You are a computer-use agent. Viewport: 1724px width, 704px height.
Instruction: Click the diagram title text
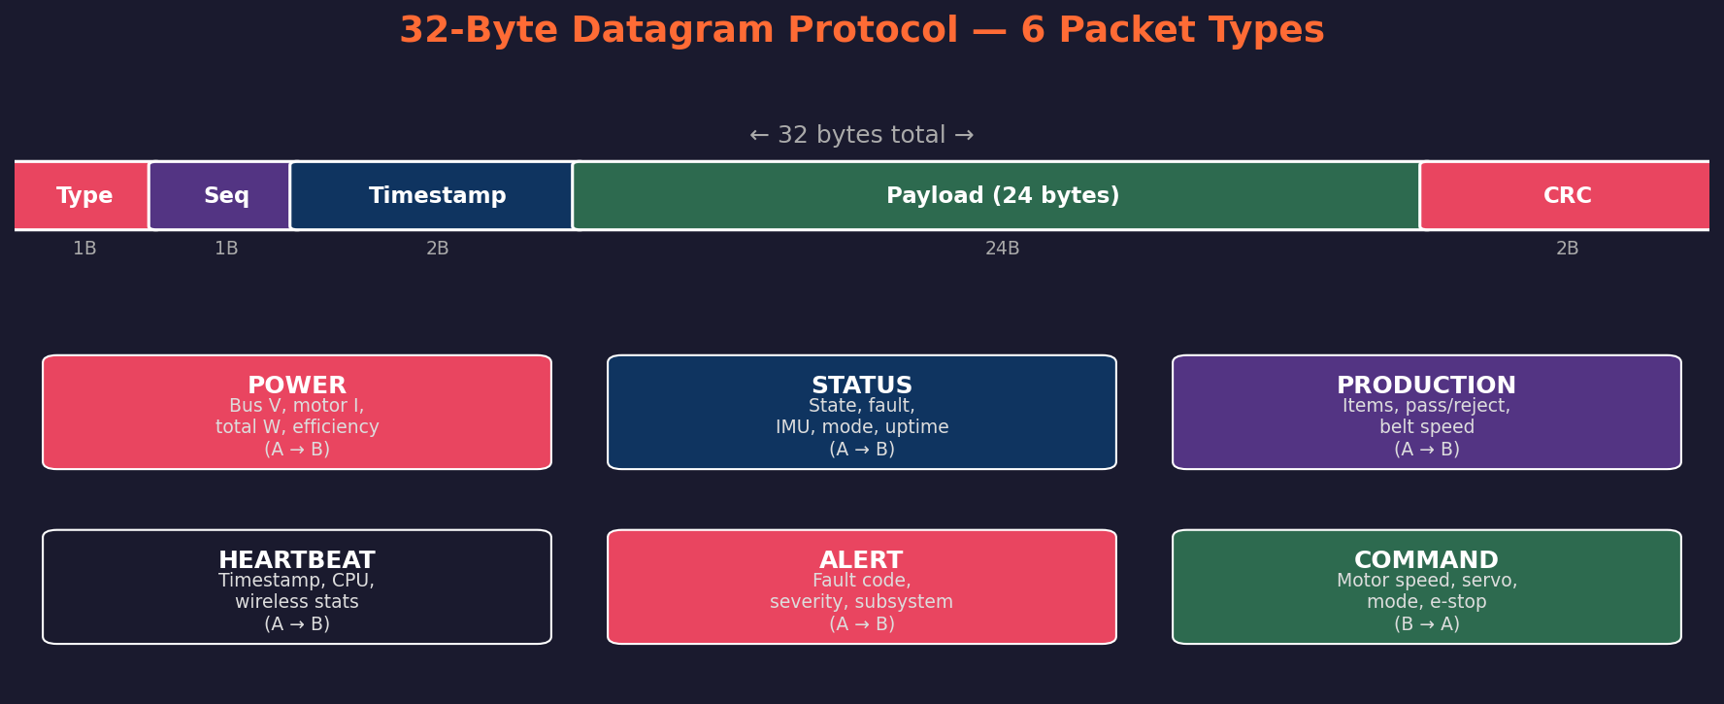[862, 31]
